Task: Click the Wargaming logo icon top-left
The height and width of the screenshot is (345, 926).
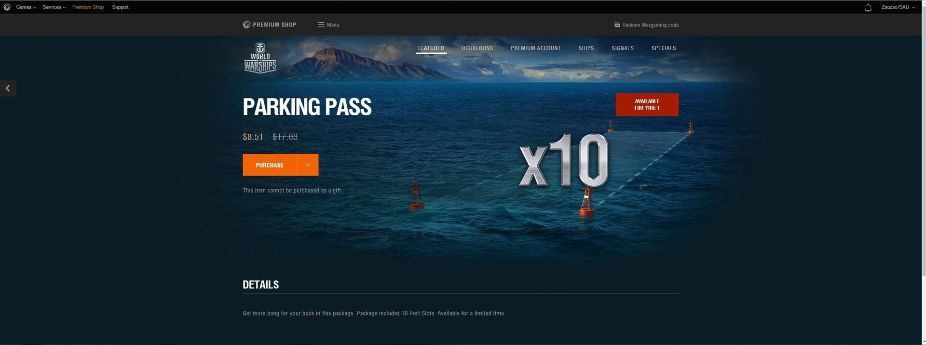Action: [x=7, y=7]
